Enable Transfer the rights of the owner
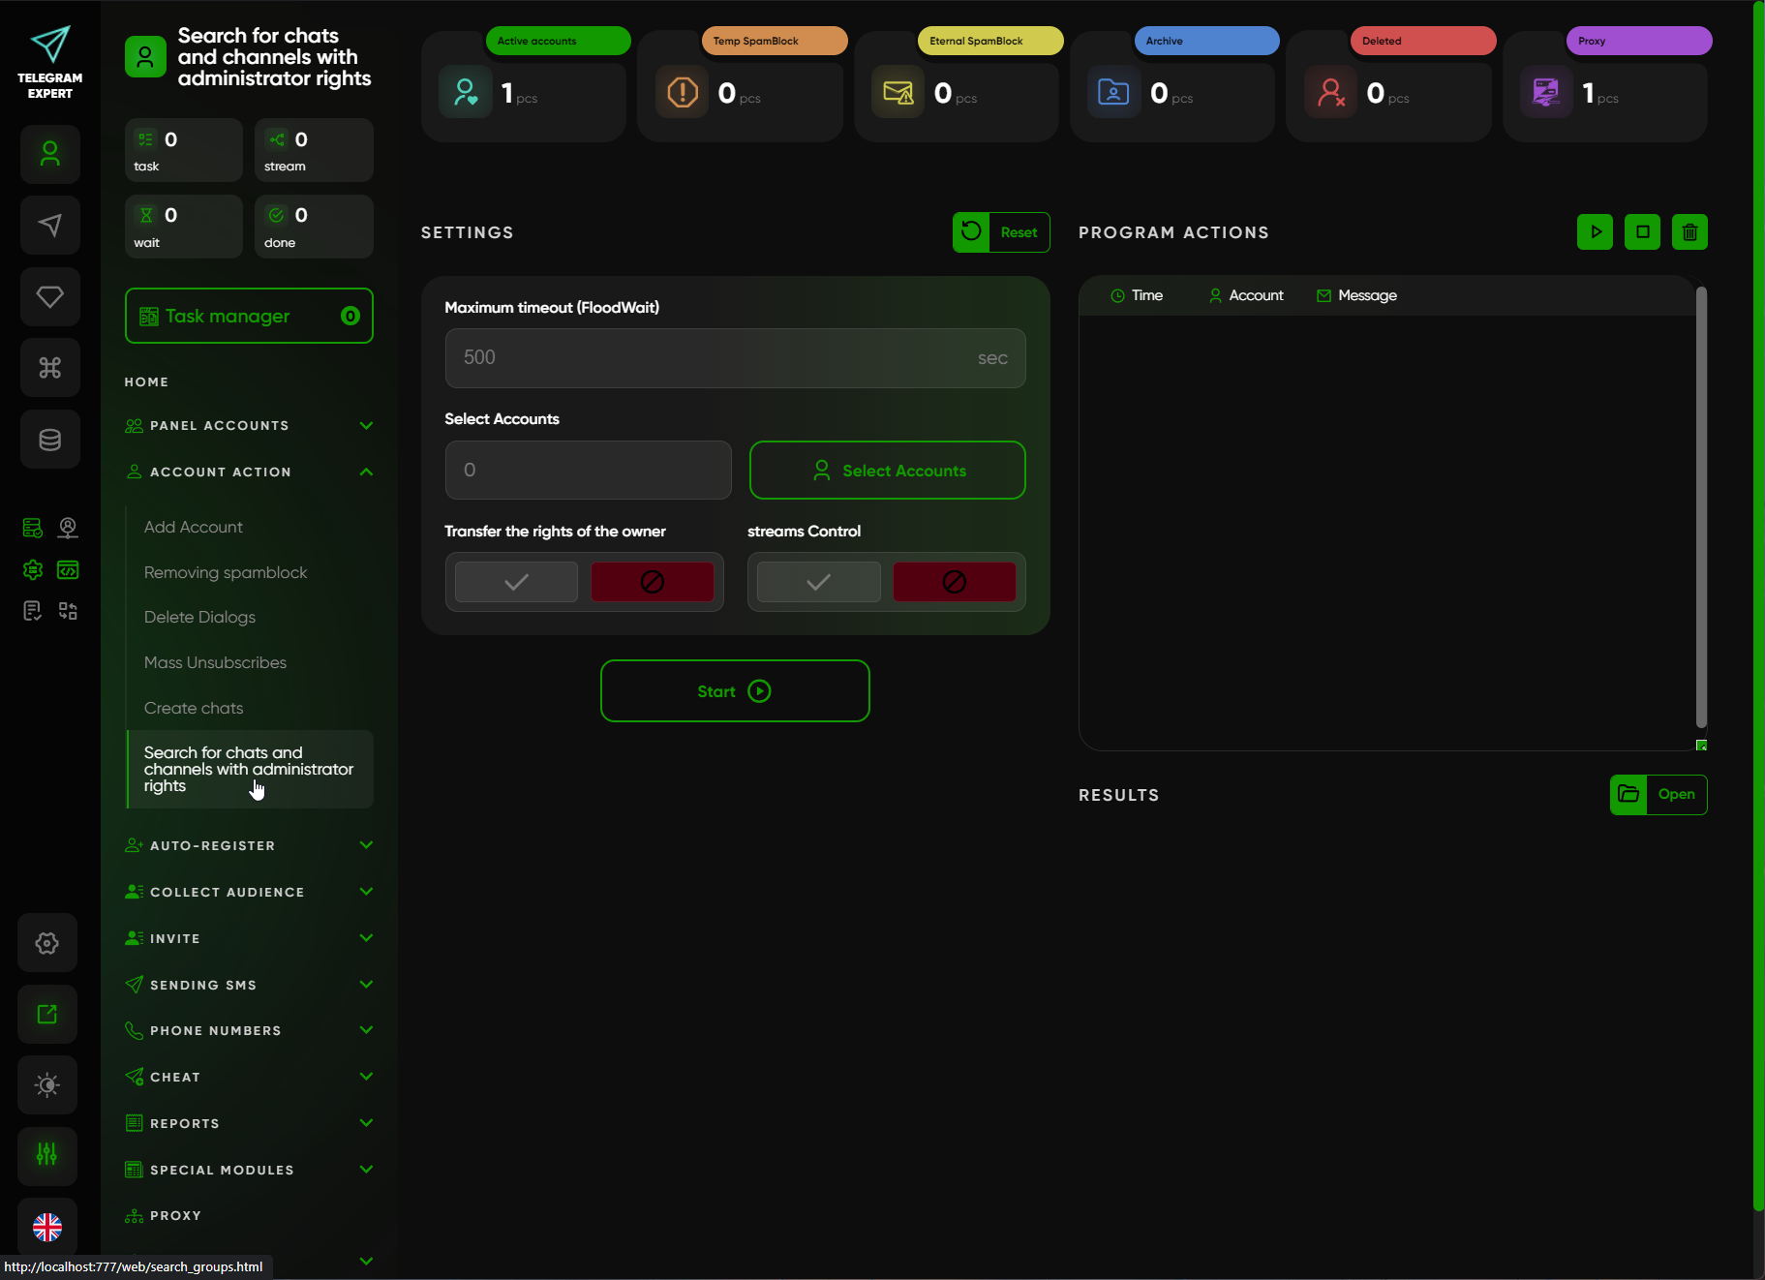The image size is (1765, 1280). 516,582
